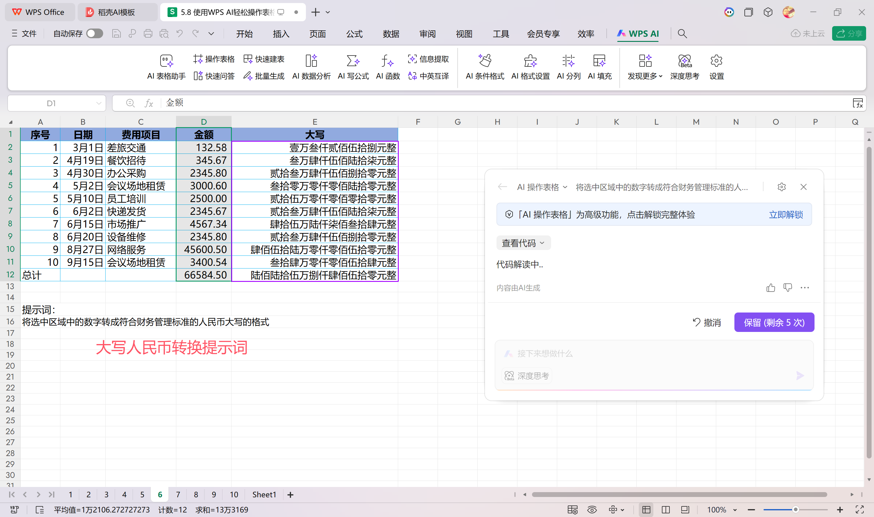Switch to page layout view in status bar
The width and height of the screenshot is (874, 517).
(666, 510)
